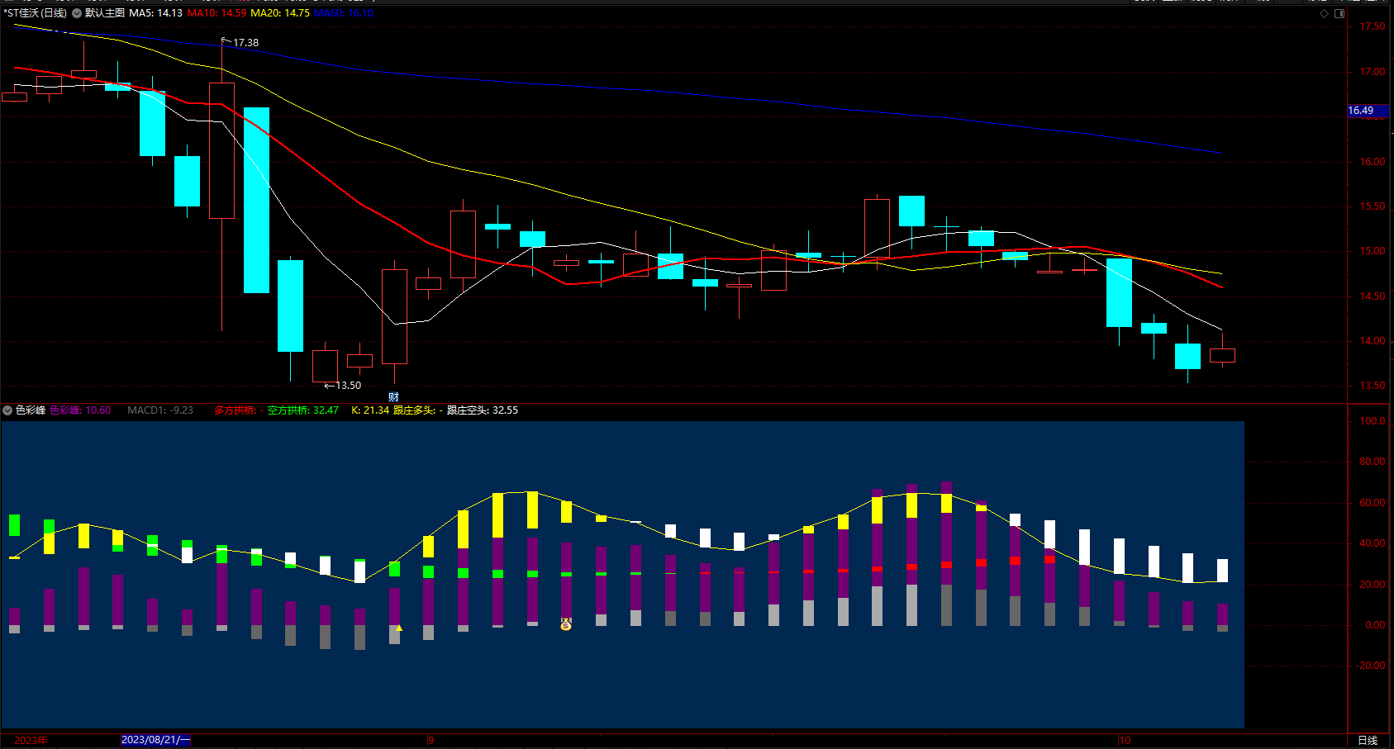Image resolution: width=1394 pixels, height=749 pixels.
Task: Click the 15.00 price axis label
Action: [1373, 251]
